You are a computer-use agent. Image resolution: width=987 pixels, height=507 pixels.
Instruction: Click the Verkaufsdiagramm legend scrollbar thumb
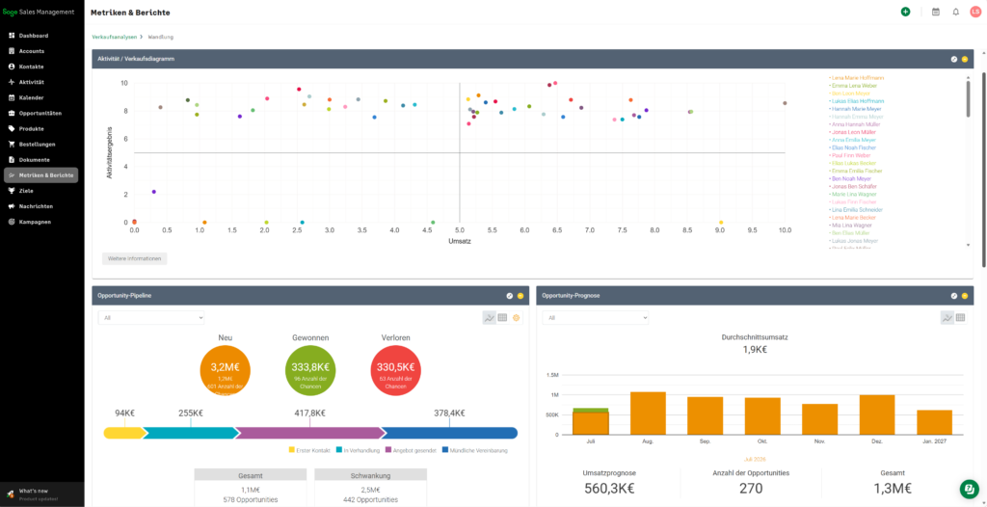tap(968, 99)
